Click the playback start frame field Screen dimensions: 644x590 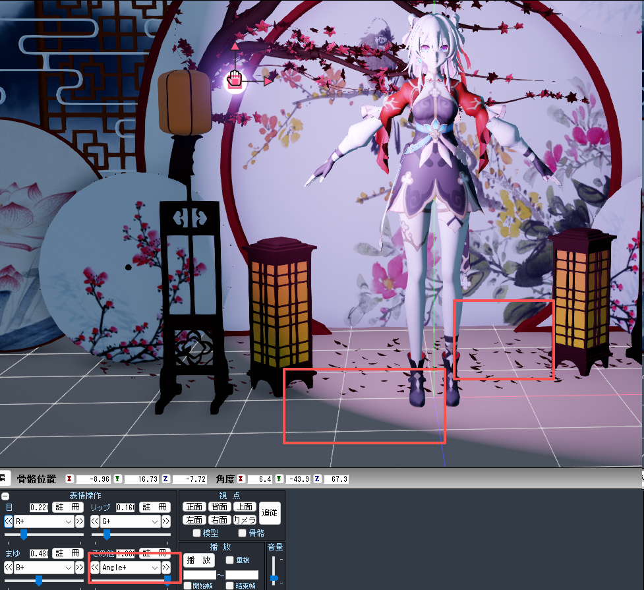[x=200, y=575]
